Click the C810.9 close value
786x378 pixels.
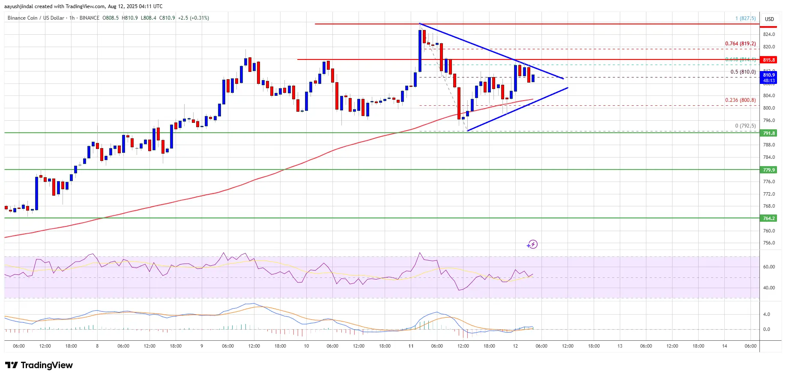tap(167, 18)
